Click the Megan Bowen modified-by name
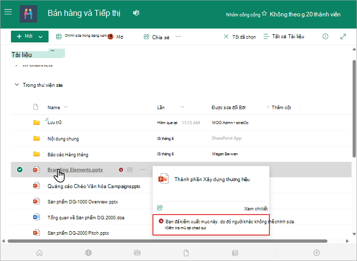 225,154
